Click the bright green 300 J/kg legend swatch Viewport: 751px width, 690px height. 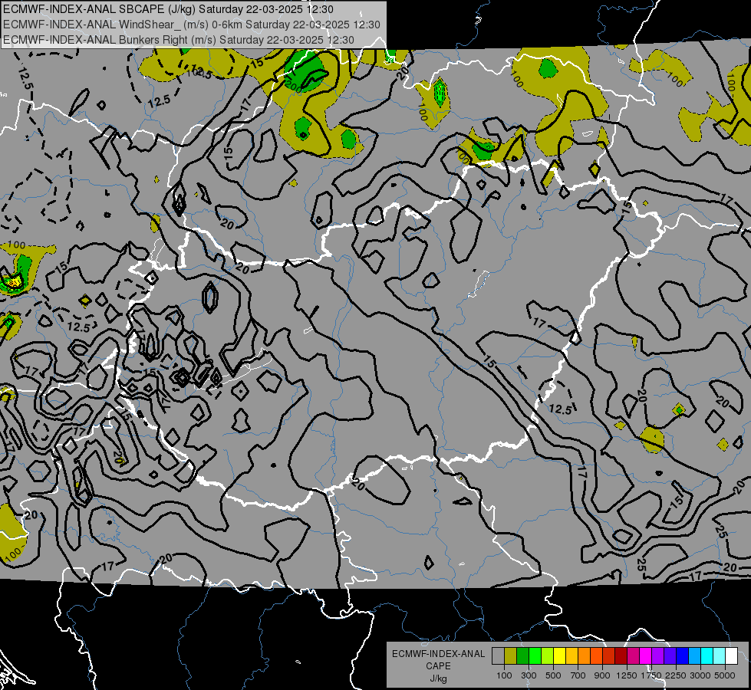tap(535, 655)
